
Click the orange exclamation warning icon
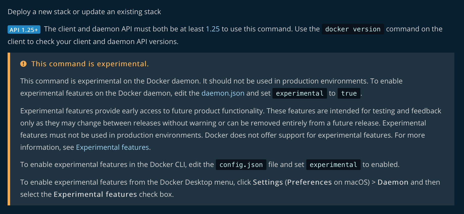23,64
